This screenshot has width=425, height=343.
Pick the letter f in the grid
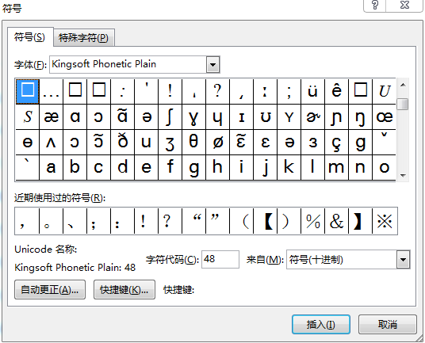coord(170,167)
